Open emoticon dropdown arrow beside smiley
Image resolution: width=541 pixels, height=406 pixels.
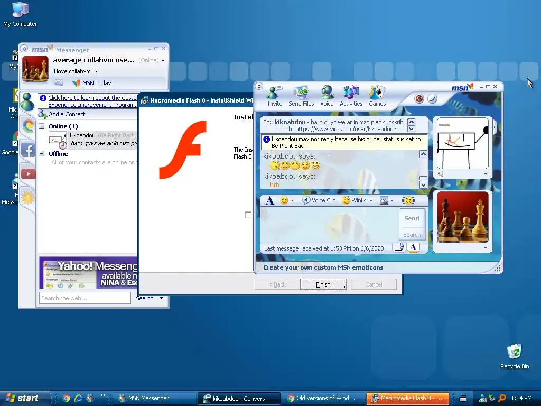(x=292, y=200)
